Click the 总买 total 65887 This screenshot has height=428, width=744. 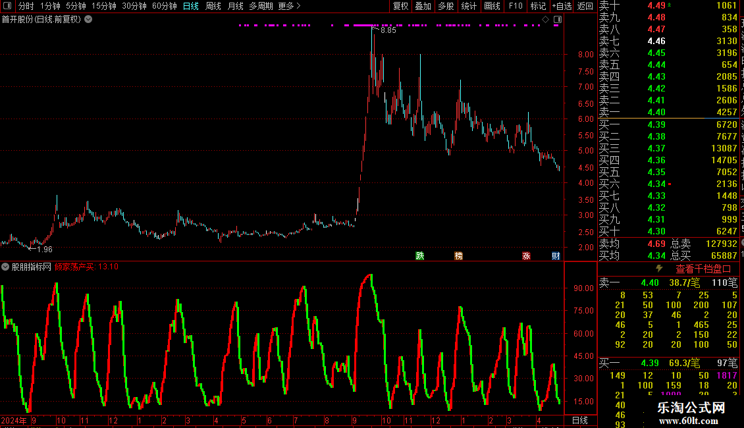(724, 255)
